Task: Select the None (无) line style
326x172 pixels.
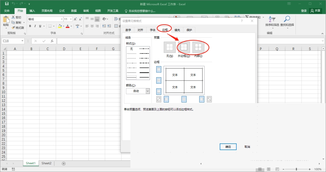Action: pos(131,49)
